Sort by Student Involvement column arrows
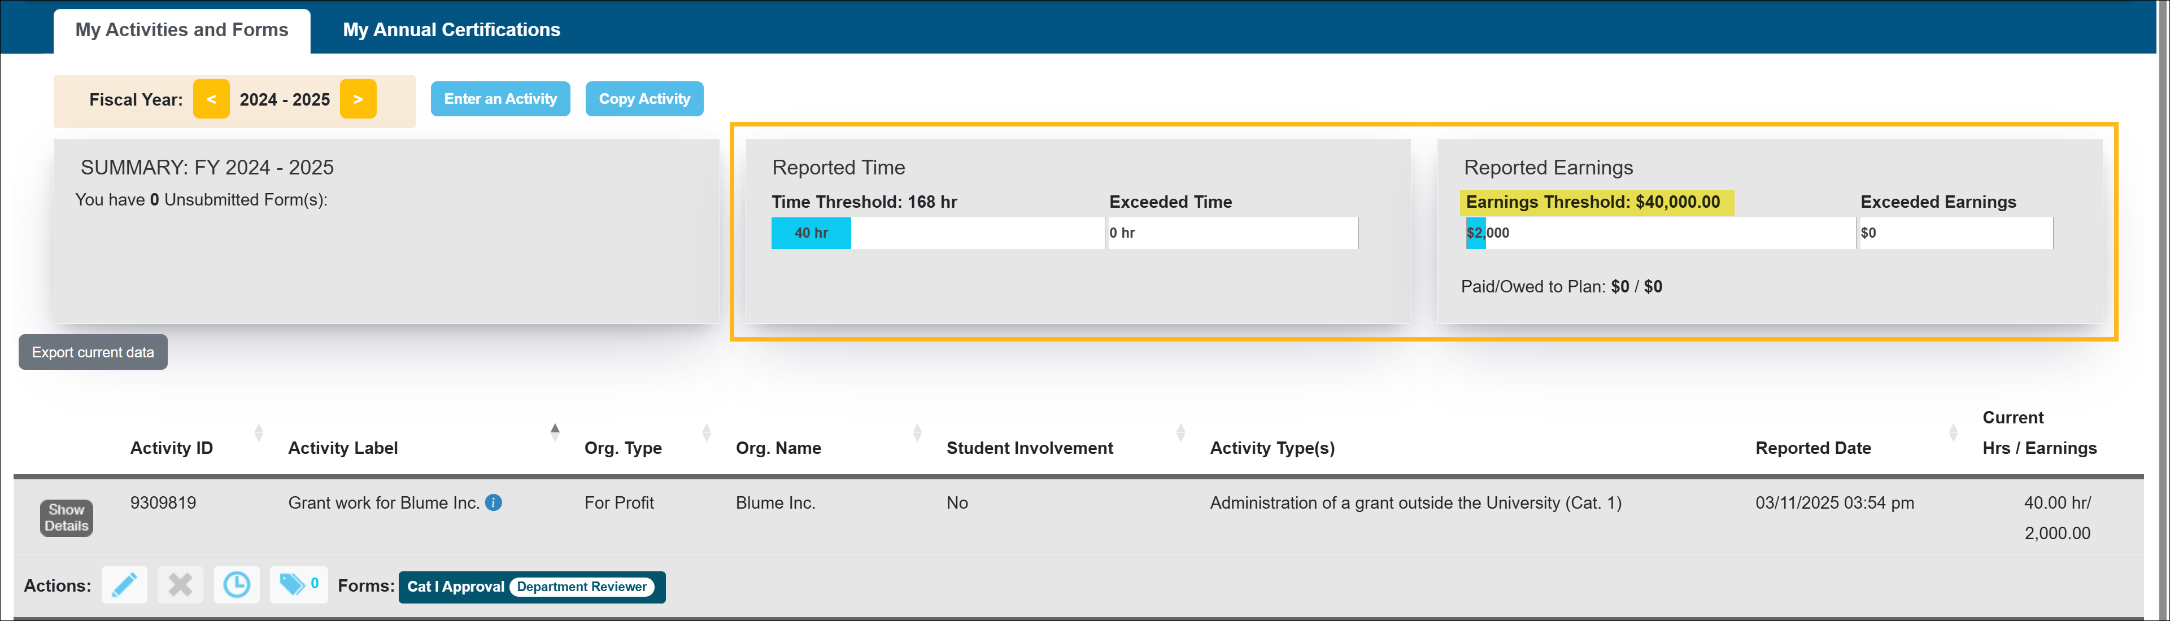 tap(1180, 432)
